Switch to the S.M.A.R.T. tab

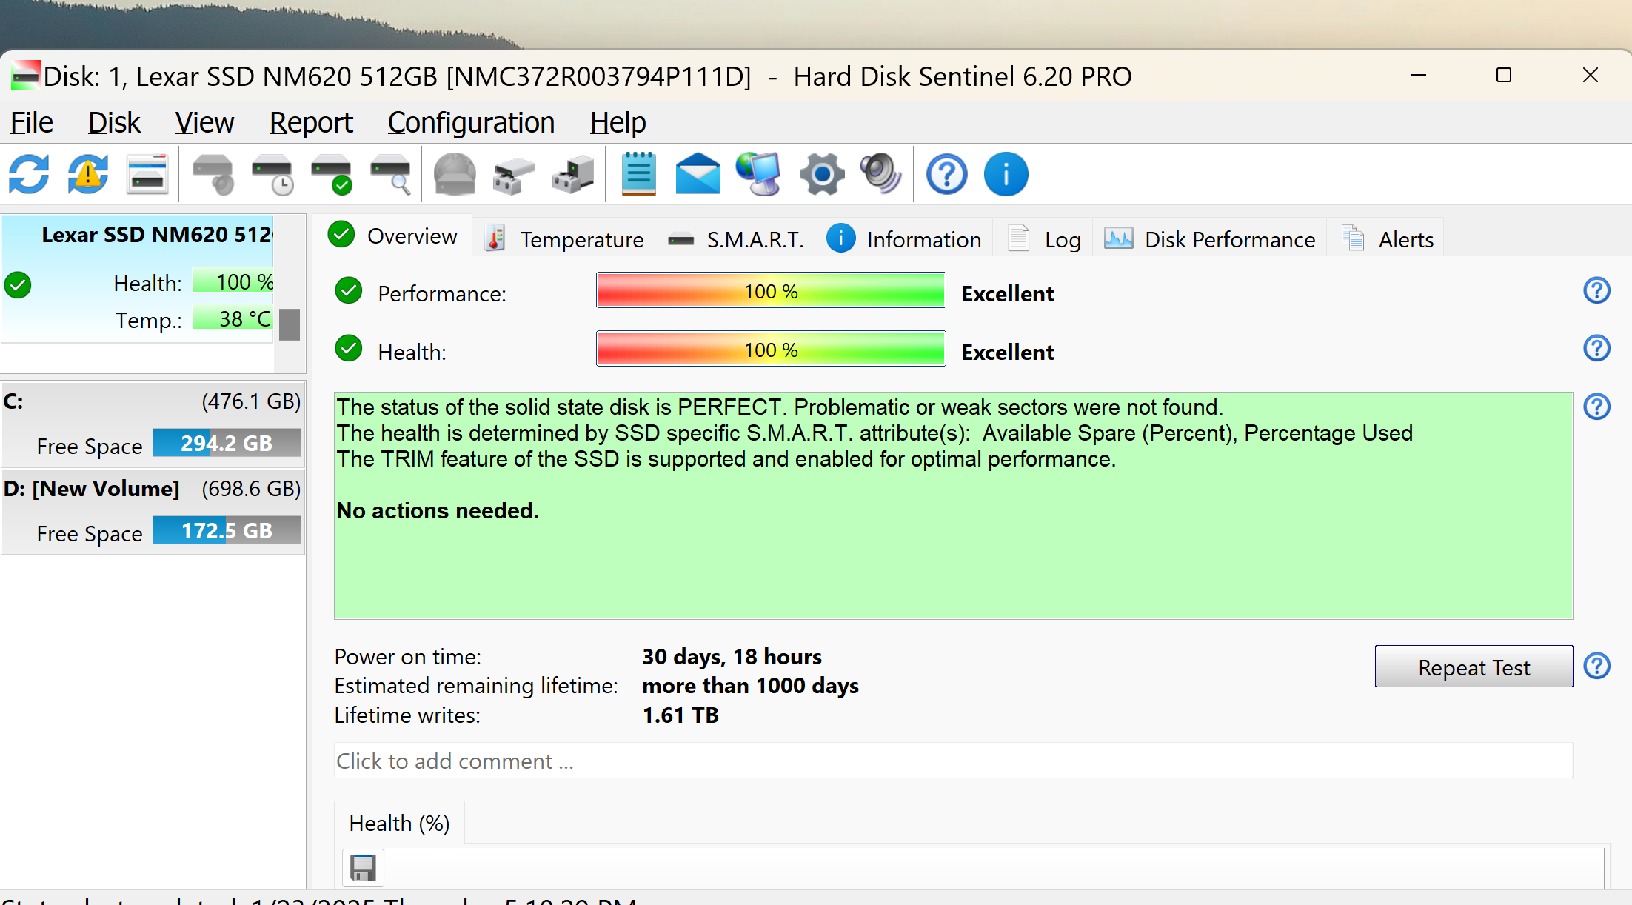click(x=736, y=239)
